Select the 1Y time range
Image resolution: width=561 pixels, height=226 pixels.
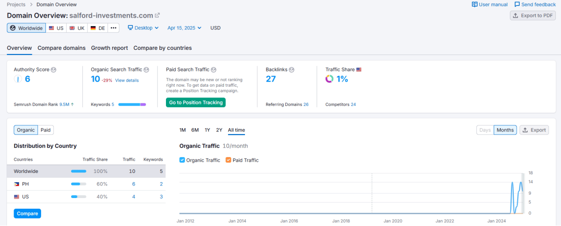pos(207,130)
